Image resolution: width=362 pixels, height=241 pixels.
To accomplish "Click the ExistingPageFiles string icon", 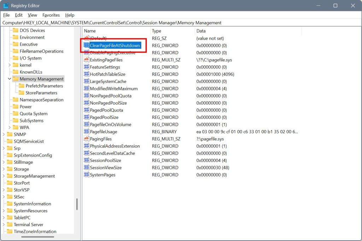I will 86,60.
